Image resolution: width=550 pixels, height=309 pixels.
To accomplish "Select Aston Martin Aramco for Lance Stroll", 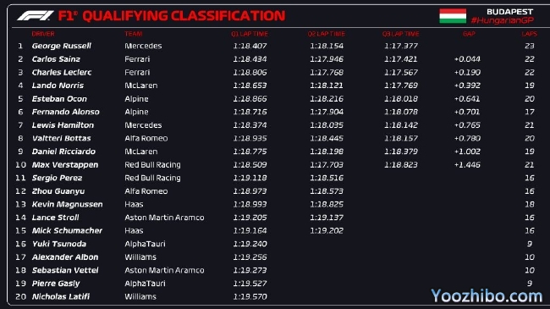I will tap(164, 218).
